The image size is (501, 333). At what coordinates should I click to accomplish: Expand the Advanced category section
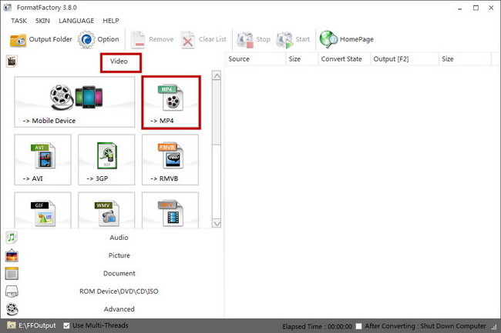click(x=119, y=309)
